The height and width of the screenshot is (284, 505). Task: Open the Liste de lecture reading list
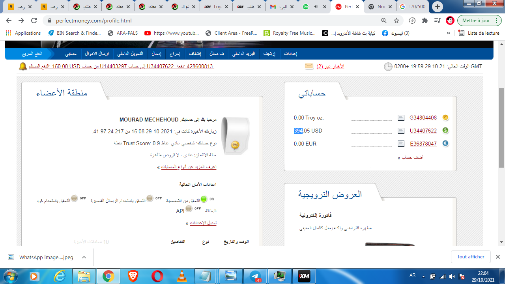(x=479, y=33)
